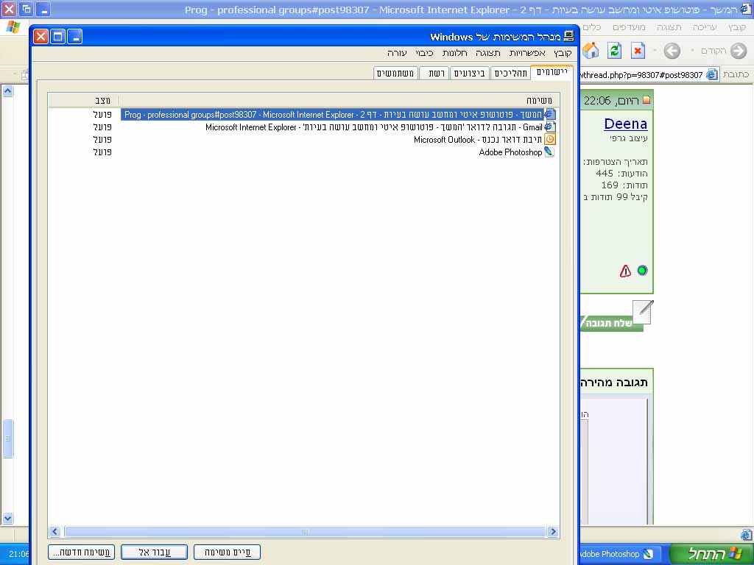
Task: Open the Task Manager Windows menu (חלונות)
Action: [x=454, y=53]
